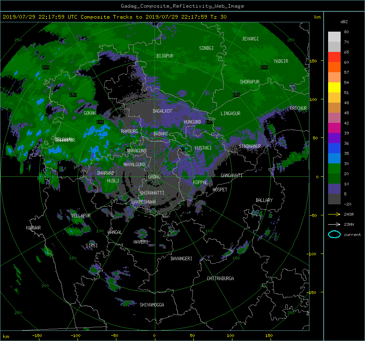Image resolution: width=365 pixels, height=341 pixels.
Task: Click the 'JEVARGI' city label
Action: tap(250, 39)
